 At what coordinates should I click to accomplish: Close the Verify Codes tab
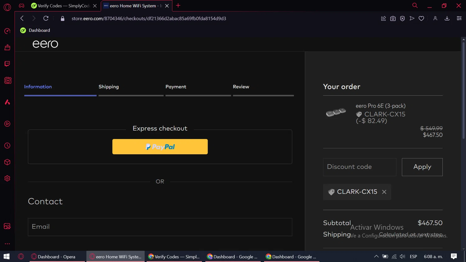click(95, 6)
